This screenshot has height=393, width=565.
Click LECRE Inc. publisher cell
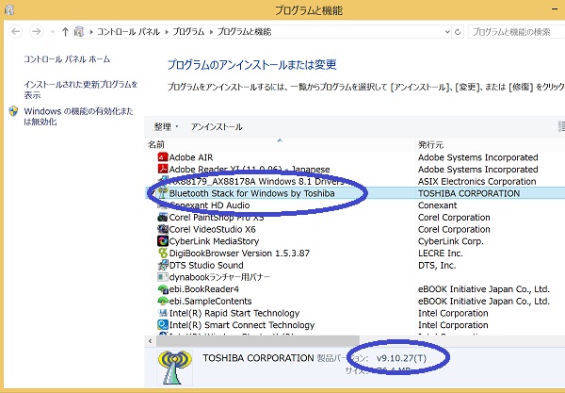441,254
